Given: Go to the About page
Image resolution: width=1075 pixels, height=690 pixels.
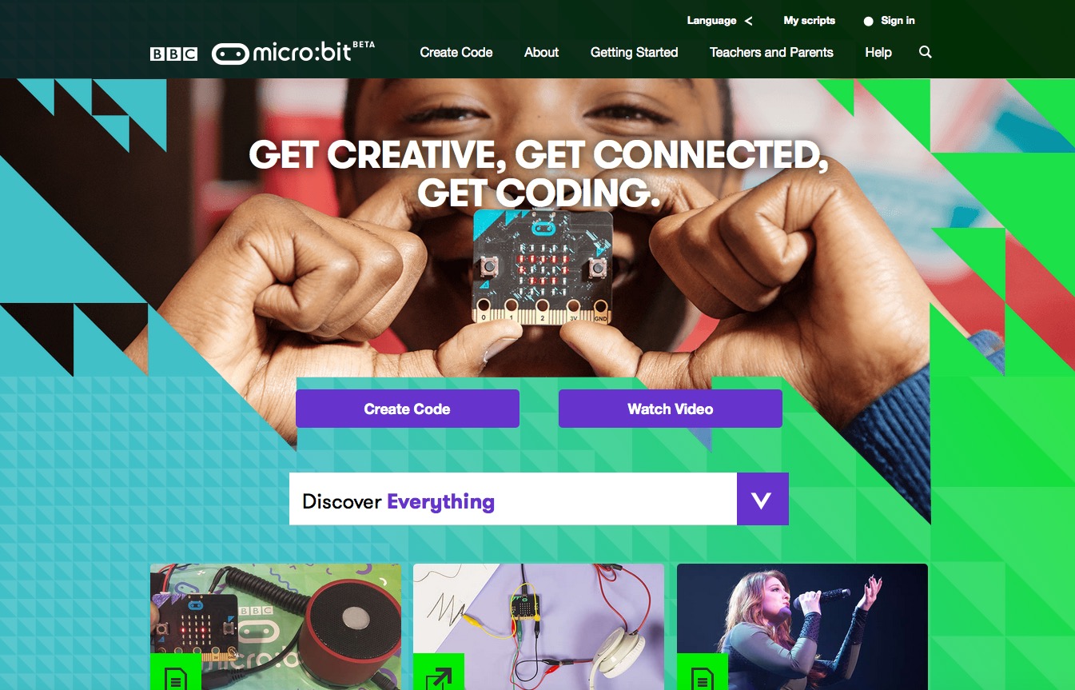Looking at the screenshot, I should (541, 52).
